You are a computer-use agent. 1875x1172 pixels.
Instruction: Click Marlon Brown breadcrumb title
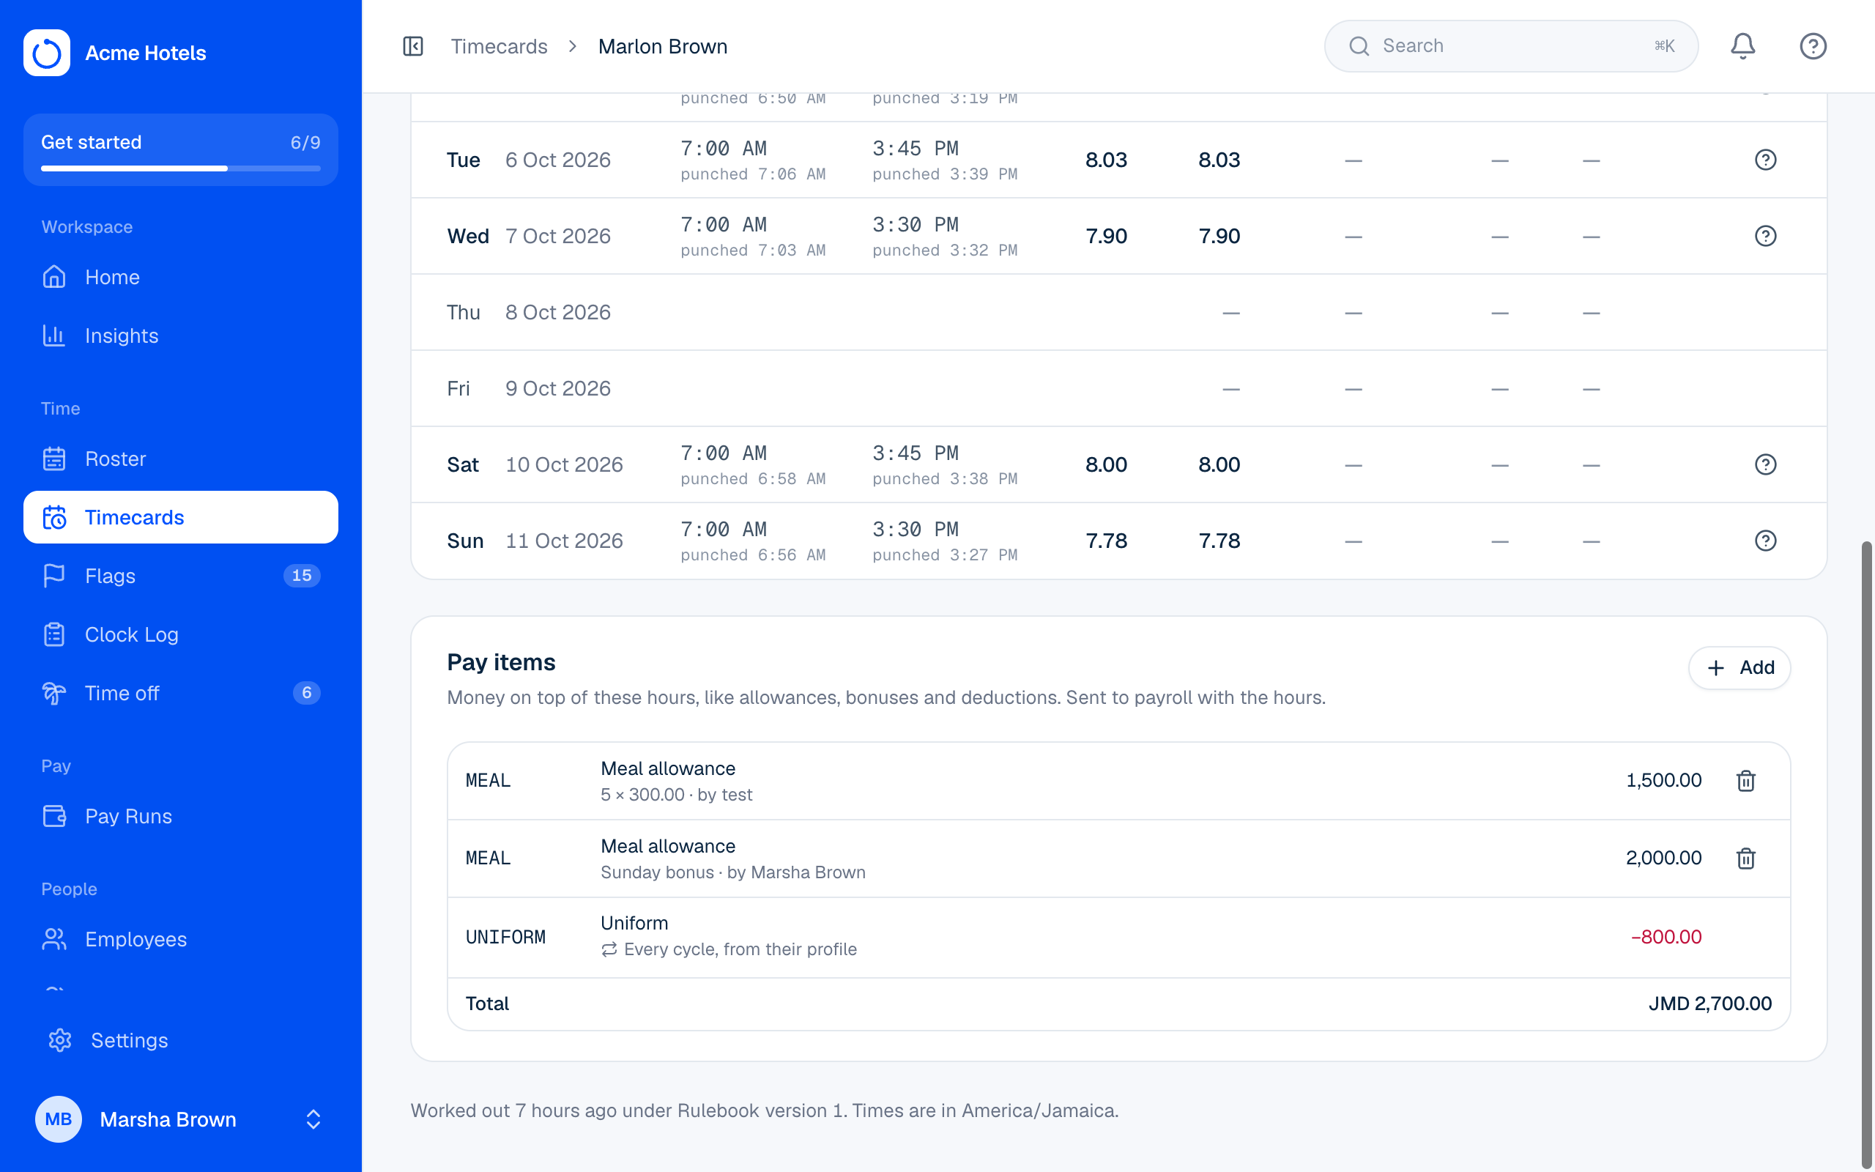pos(662,46)
